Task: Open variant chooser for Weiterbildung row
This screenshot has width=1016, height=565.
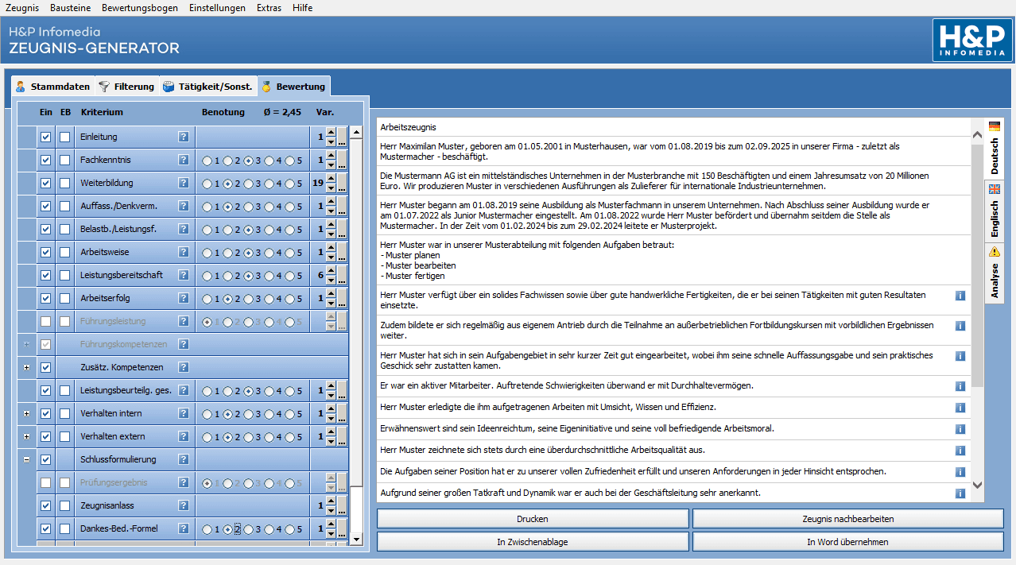Action: (342, 184)
